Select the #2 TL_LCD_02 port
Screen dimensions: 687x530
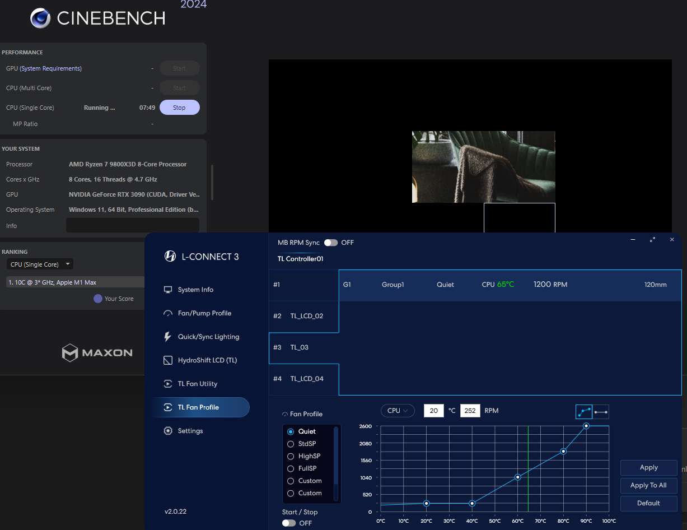click(x=303, y=316)
